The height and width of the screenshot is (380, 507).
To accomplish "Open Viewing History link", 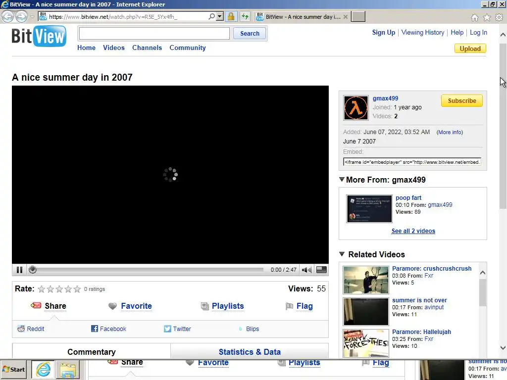I will 423,32.
